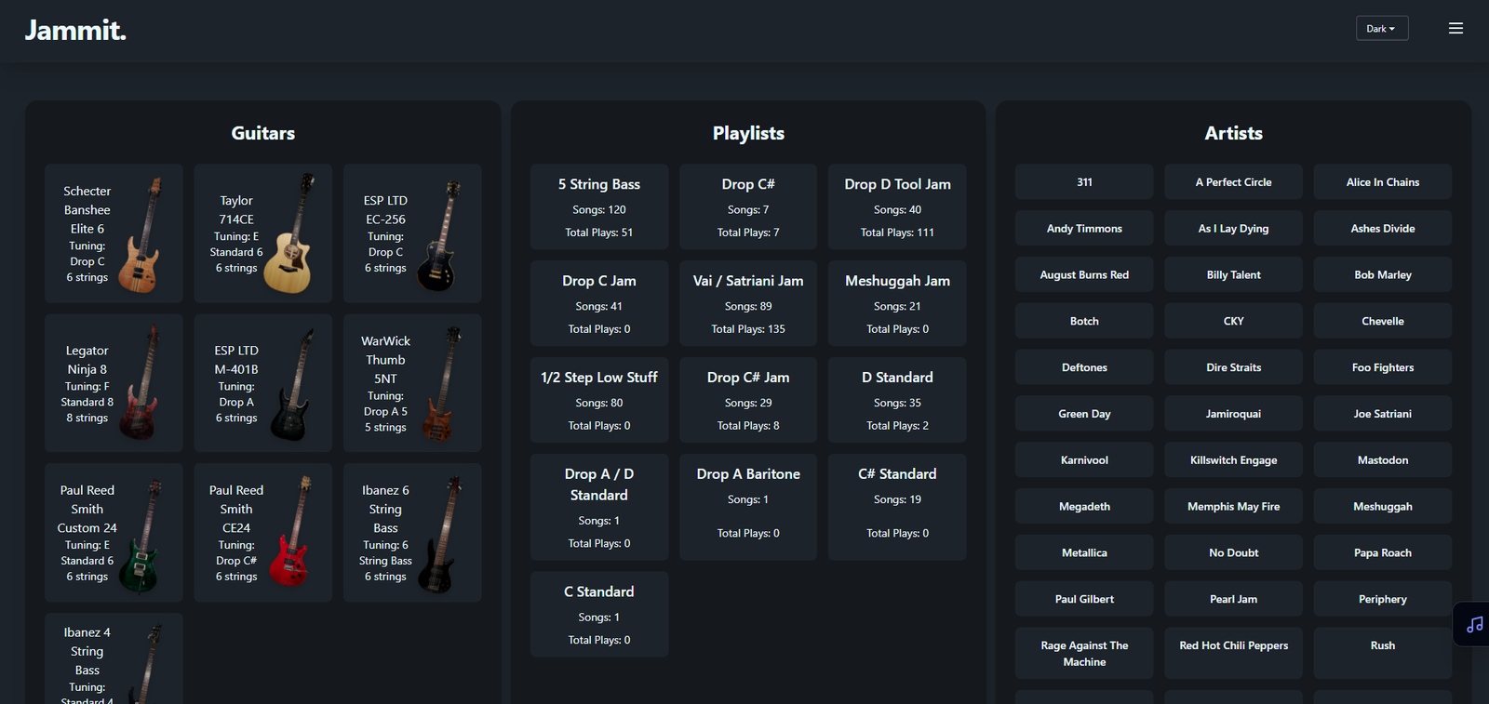Open the Drop A Baritone playlist
Screen dimensions: 1489x704
tap(748, 507)
